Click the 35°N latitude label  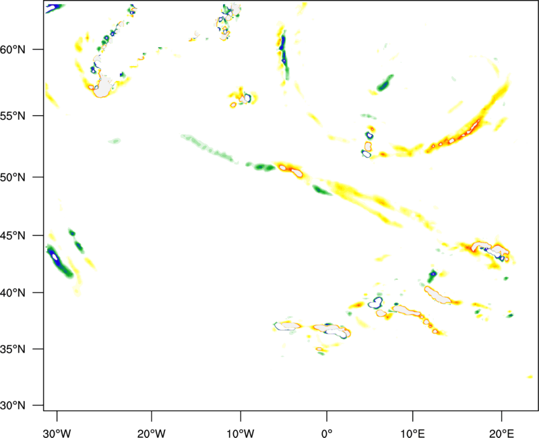[x=13, y=349]
